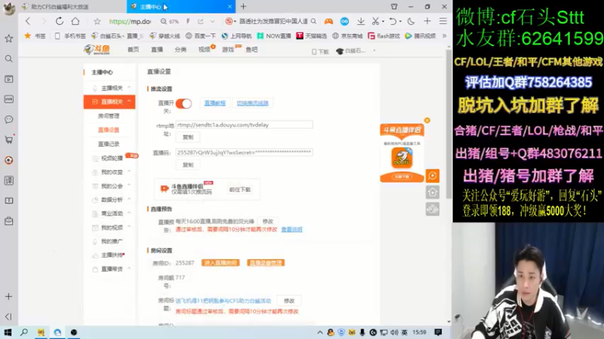Viewport: 604px width, 339px height.
Task: Click the orange Douyu companion app icon
Action: (x=402, y=158)
